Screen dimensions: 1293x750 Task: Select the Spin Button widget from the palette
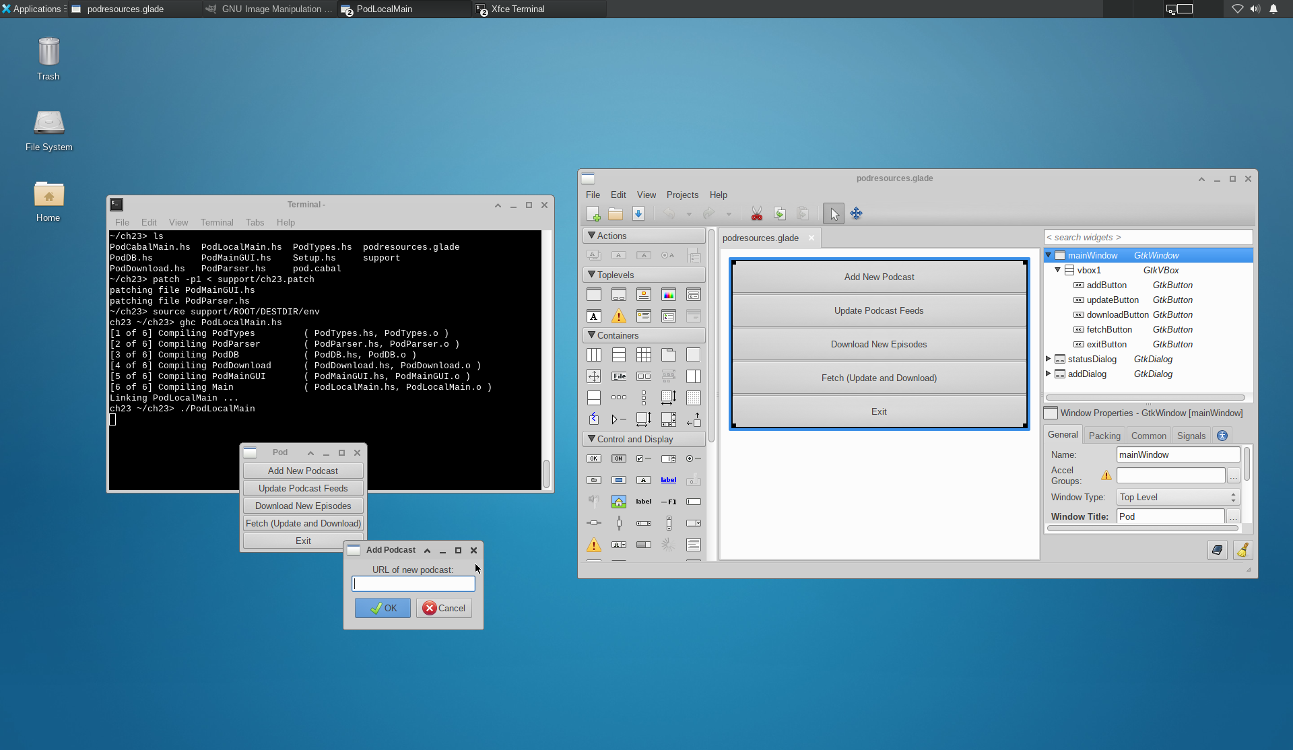(669, 458)
